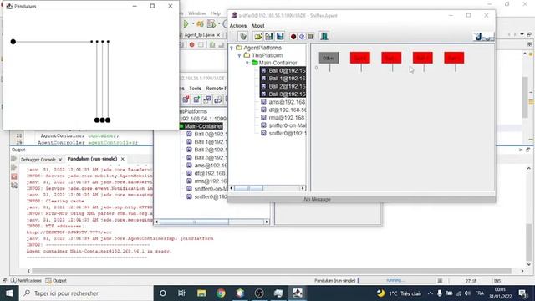535x301 pixels.
Task: Click the fourth visible icon in the RMA toolbar
Action: (217, 99)
